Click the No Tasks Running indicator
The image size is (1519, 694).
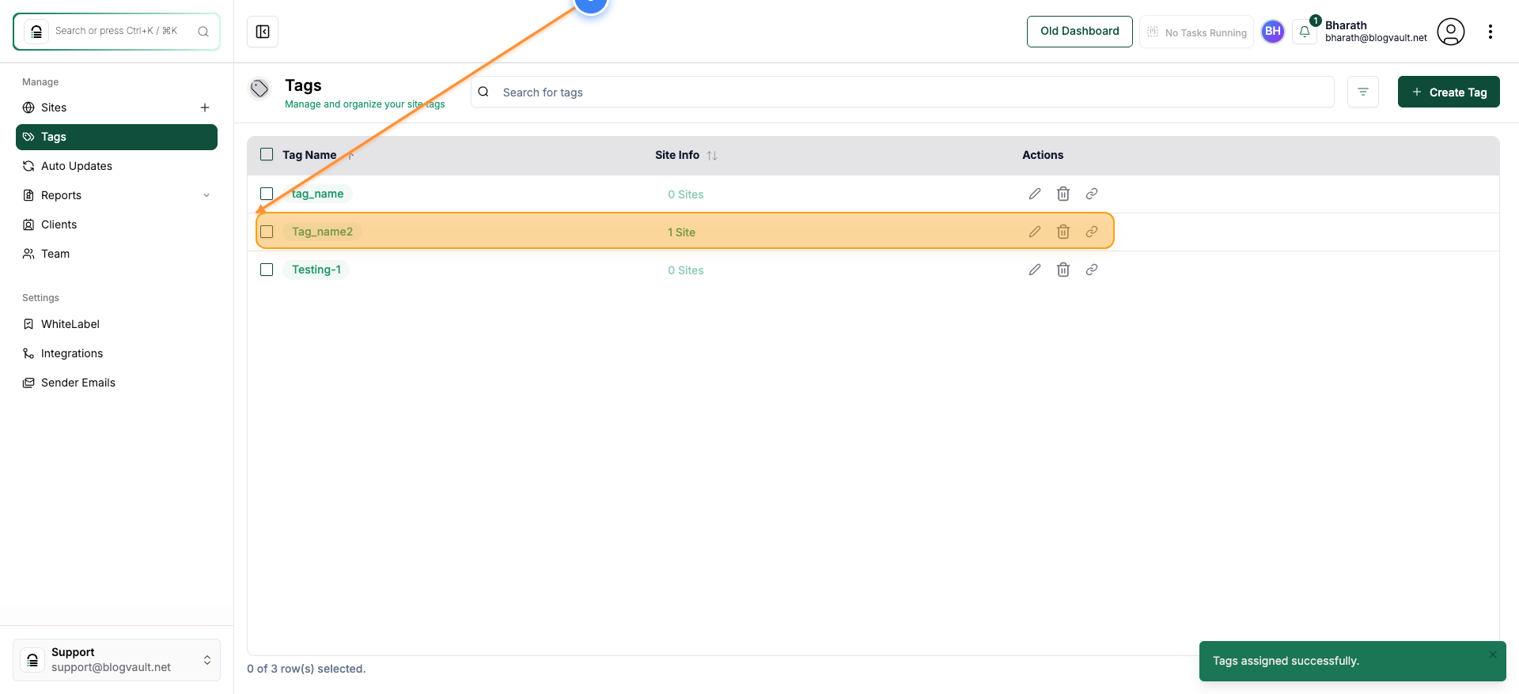pos(1196,32)
